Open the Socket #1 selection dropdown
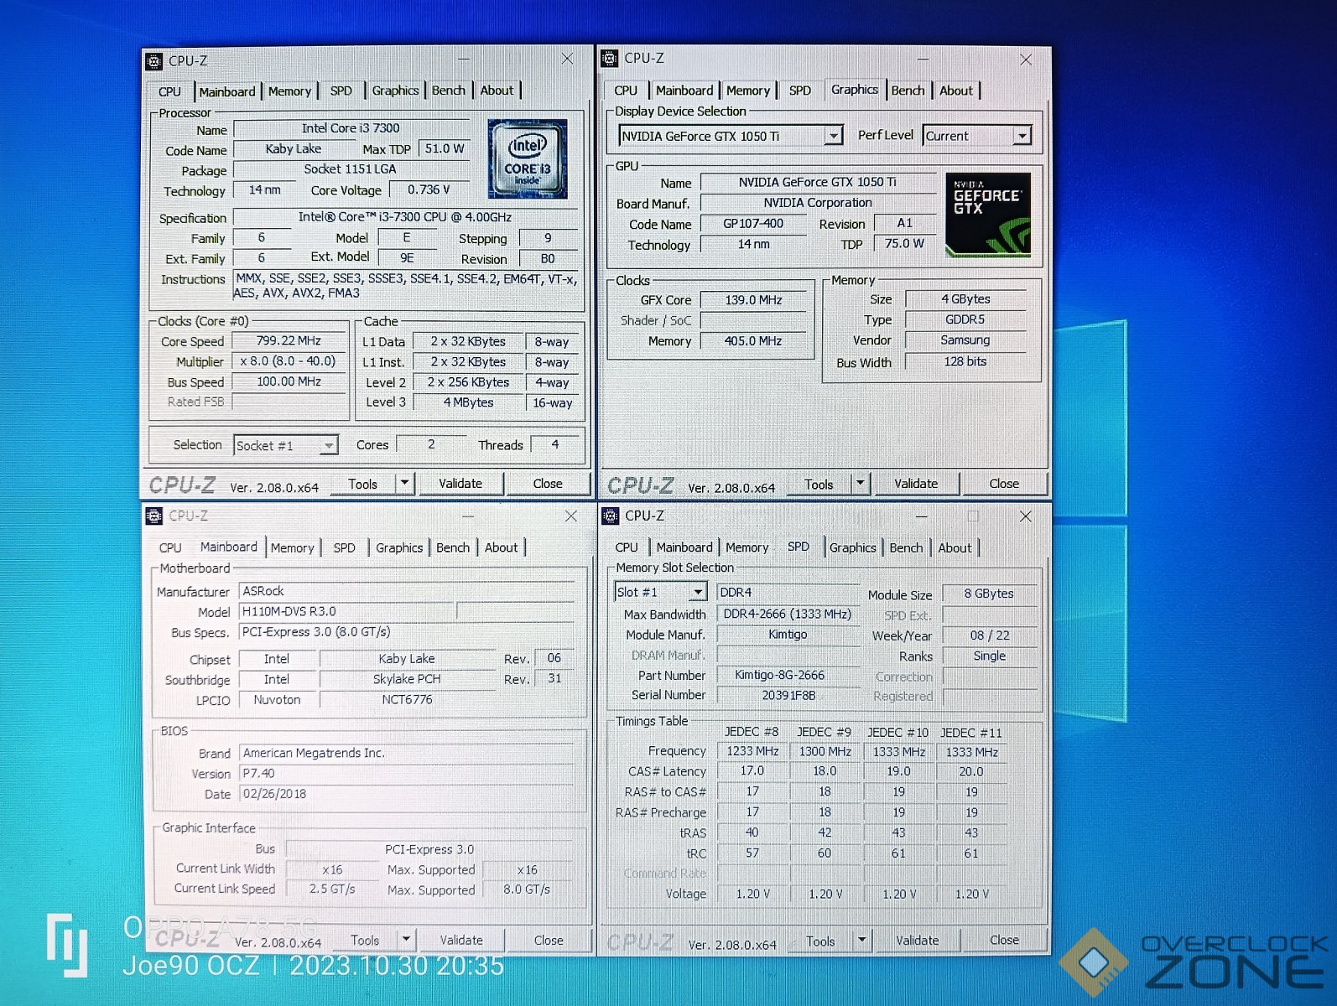 pyautogui.click(x=285, y=445)
